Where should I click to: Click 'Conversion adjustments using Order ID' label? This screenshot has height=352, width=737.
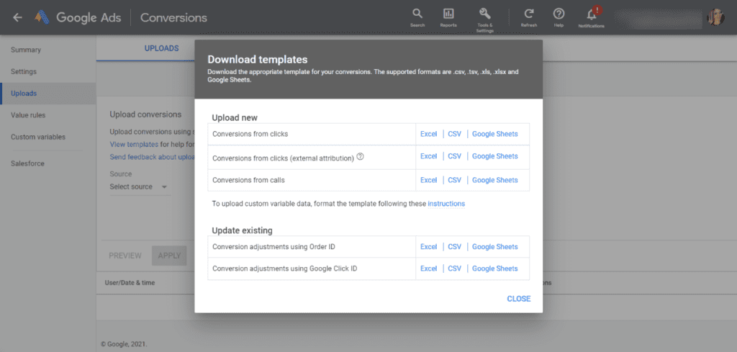click(273, 247)
